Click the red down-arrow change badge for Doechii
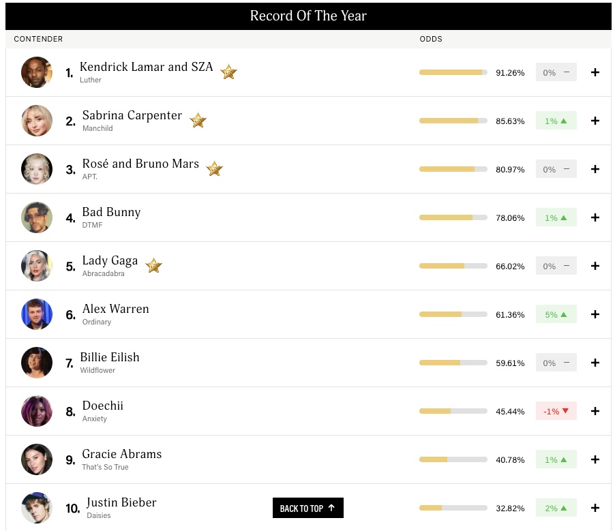The height and width of the screenshot is (531, 615). [556, 411]
